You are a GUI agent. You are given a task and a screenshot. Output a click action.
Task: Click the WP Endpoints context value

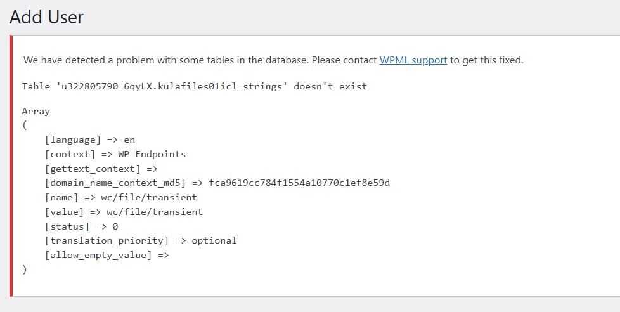click(152, 154)
